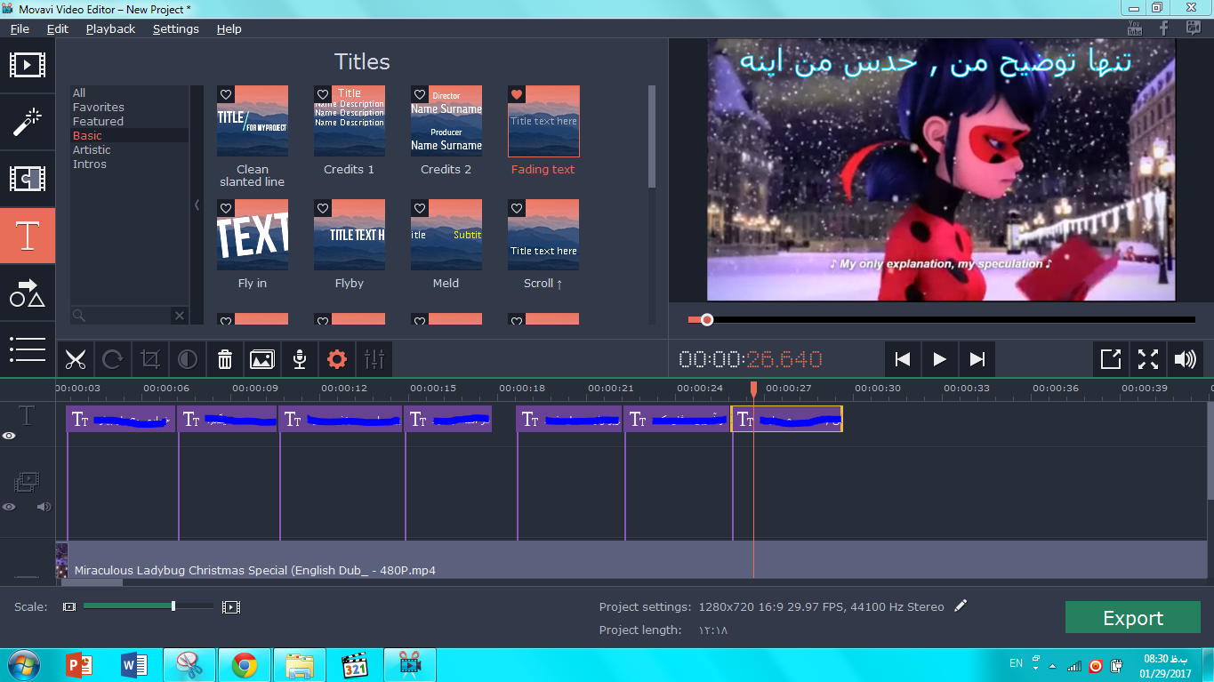Image resolution: width=1214 pixels, height=682 pixels.
Task: Open the Import media tab
Action: click(x=28, y=65)
